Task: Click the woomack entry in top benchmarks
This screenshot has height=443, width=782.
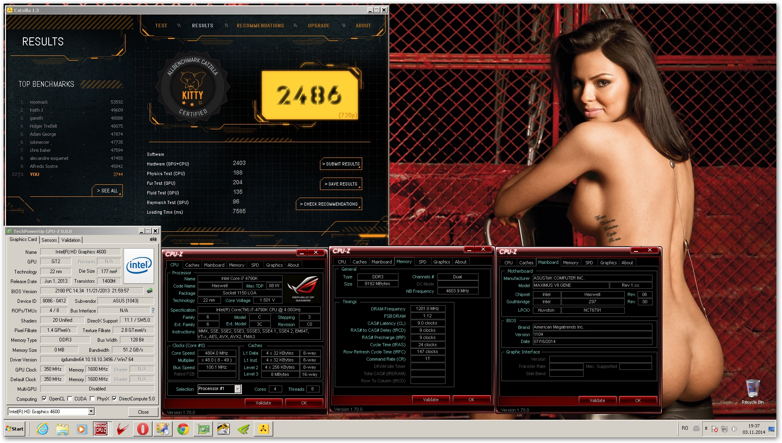Action: tap(39, 102)
